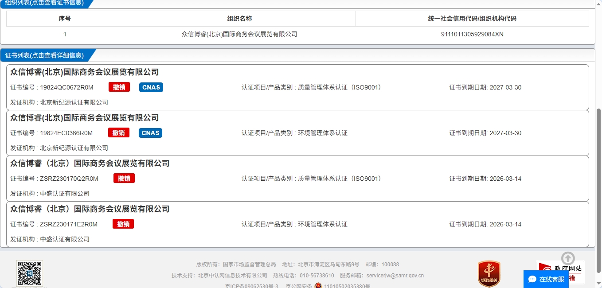Click credit code 9111011305929084XN
Viewport: 602px width, 288px height.
[472, 34]
